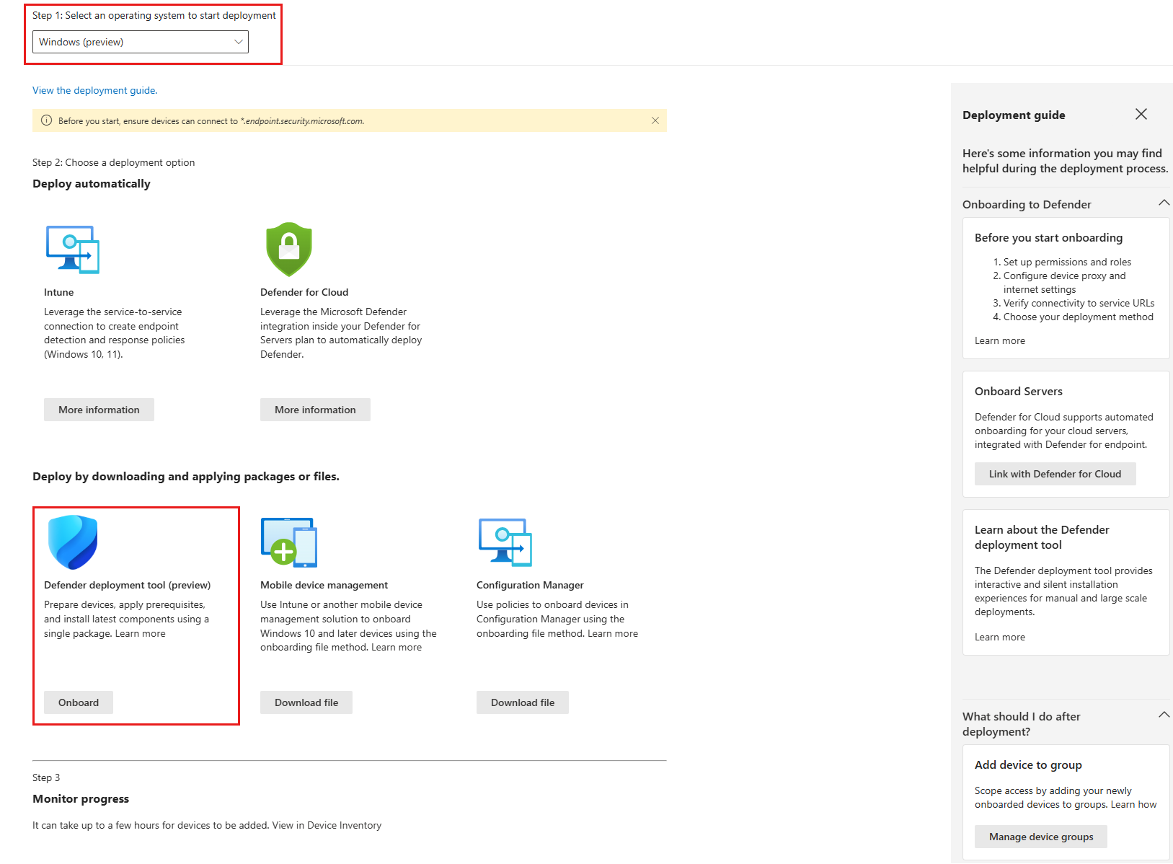The image size is (1173, 864).
Task: Click More information under Intune
Action: point(99,410)
